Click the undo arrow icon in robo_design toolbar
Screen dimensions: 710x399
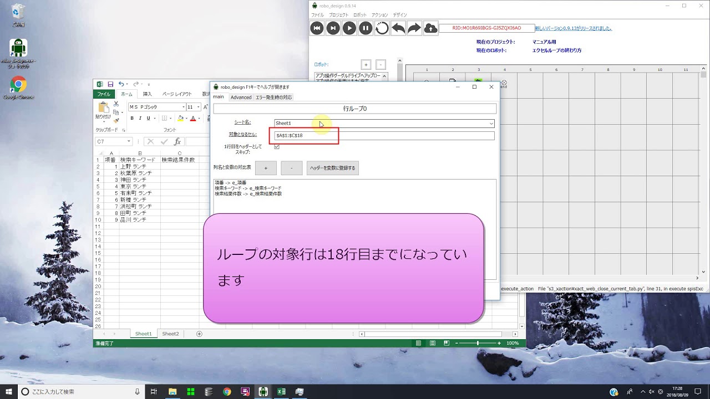(x=398, y=28)
